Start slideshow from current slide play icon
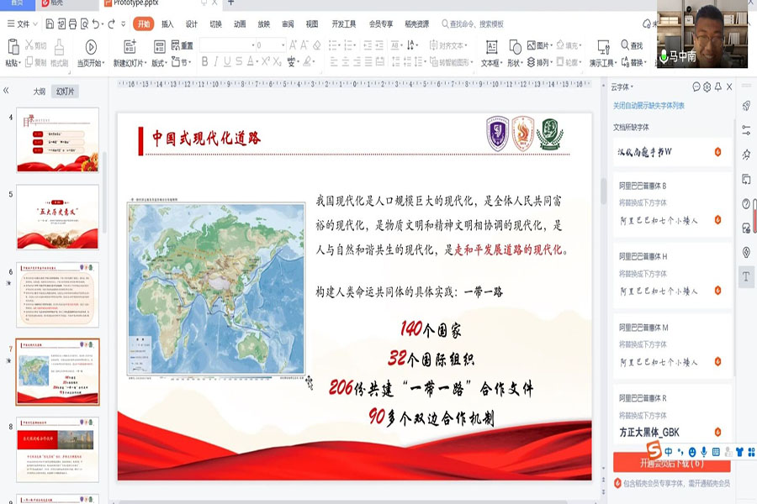The width and height of the screenshot is (757, 504). click(91, 47)
